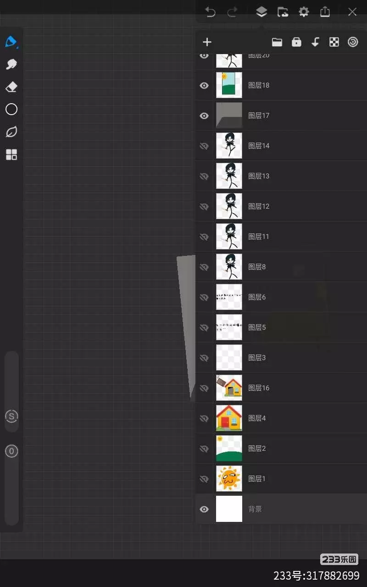367x587 pixels.
Task: Select layer named 图层1
Action: [x=281, y=479]
